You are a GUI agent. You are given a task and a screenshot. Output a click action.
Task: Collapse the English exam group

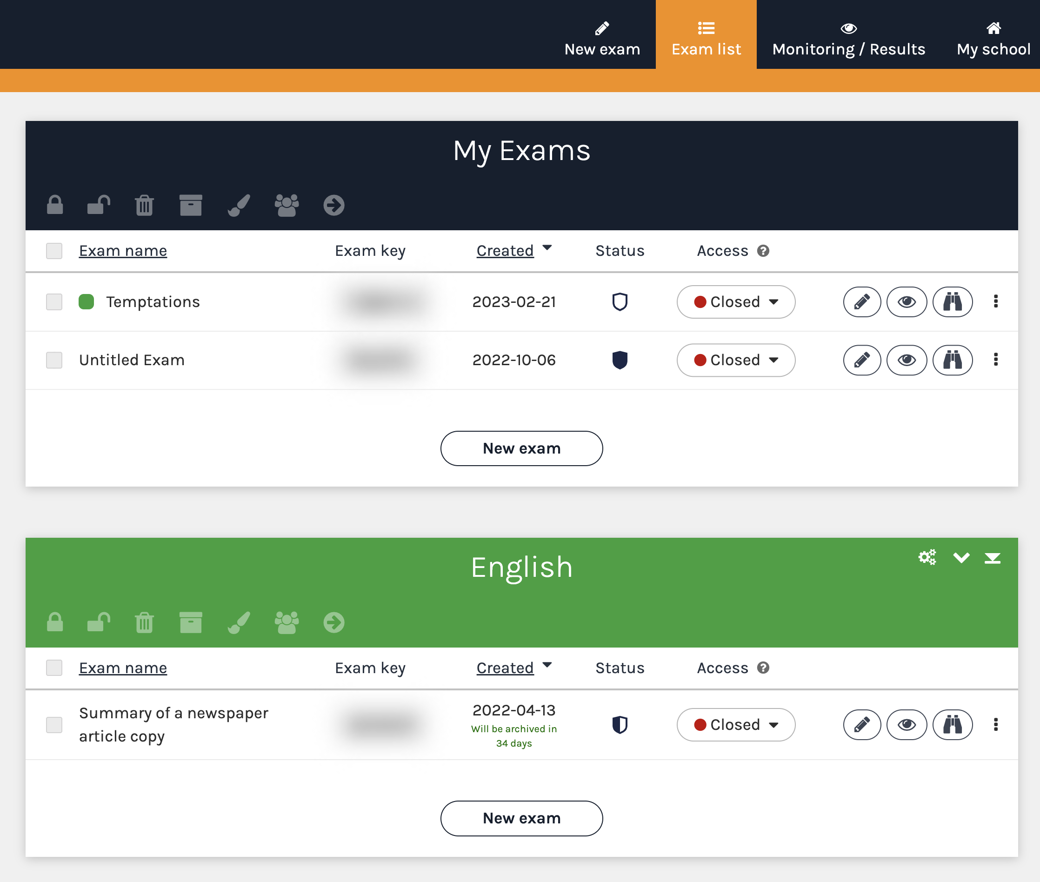click(961, 557)
